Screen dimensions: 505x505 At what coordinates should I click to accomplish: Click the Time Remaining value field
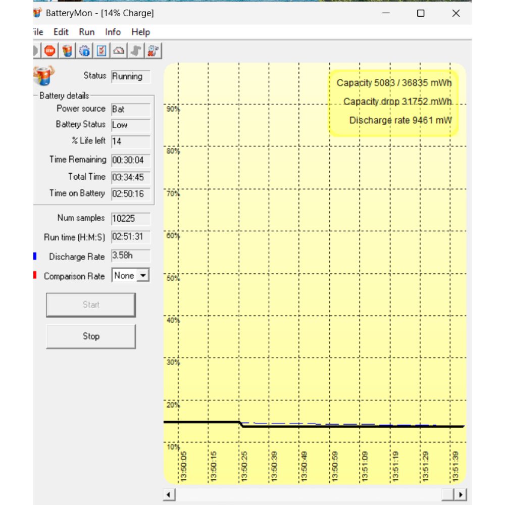tap(130, 161)
